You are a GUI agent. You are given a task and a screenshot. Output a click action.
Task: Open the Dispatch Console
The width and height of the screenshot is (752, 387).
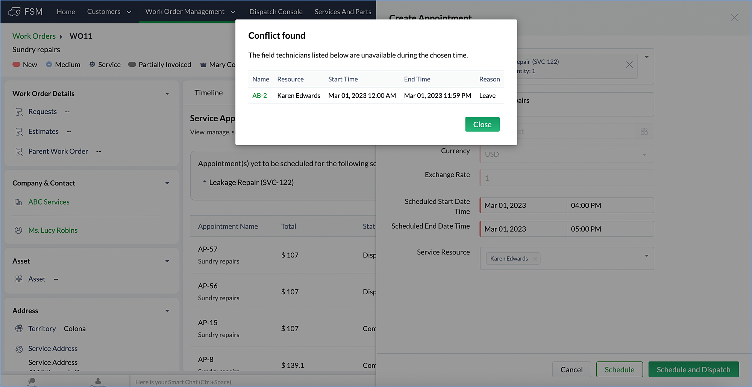click(x=276, y=12)
